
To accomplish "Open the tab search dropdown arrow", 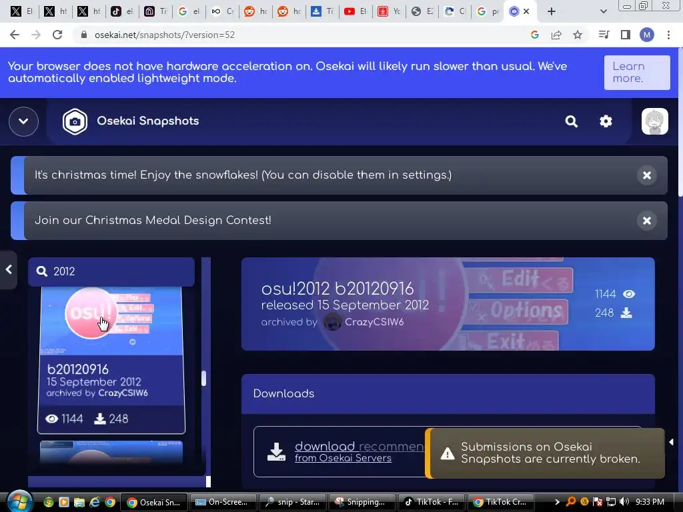I will pos(603,11).
